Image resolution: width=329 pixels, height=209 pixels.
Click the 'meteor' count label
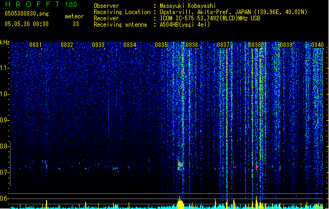coord(74,16)
